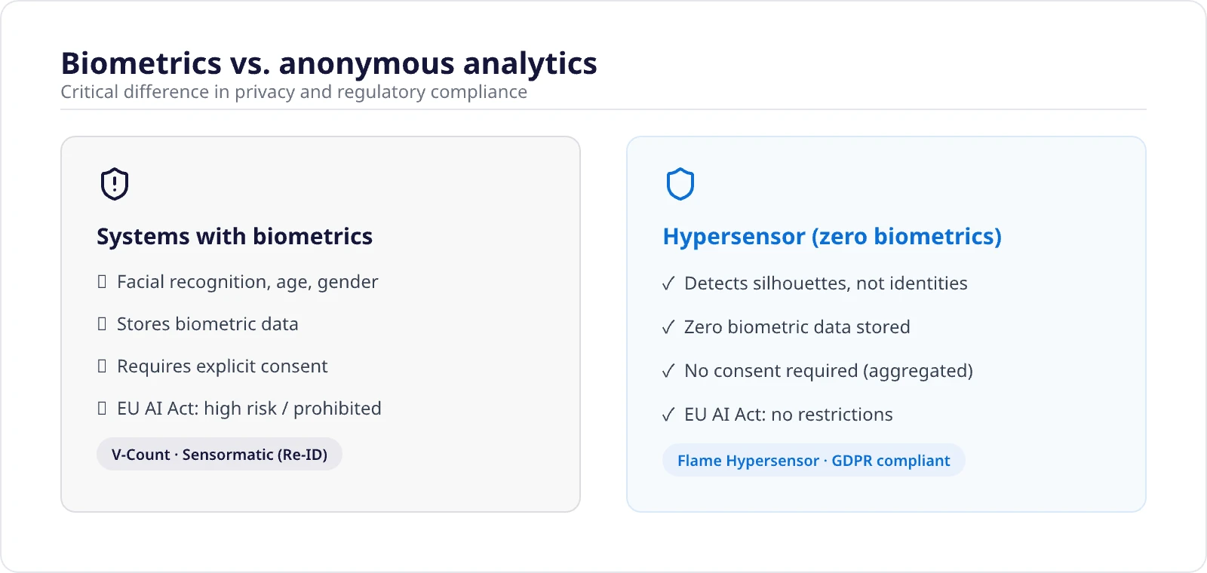Click the bullet glyph beside Facial recognition, age, gender
The width and height of the screenshot is (1207, 573).
(x=102, y=282)
